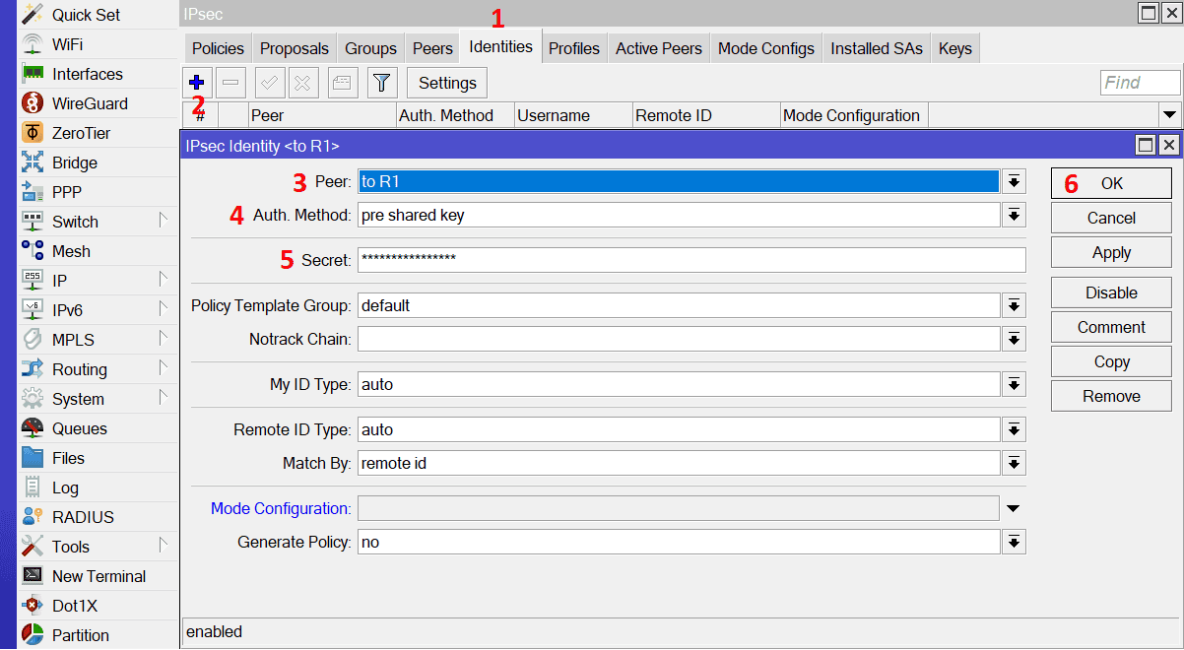Viewport: 1184px width, 650px height.
Task: Click into the Secret input field
Action: coord(691,260)
